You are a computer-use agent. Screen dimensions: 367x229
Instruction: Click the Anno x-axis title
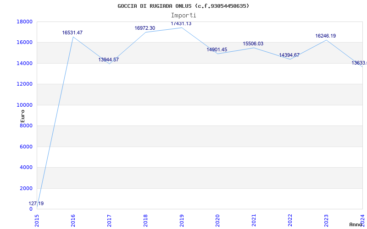click(356, 224)
